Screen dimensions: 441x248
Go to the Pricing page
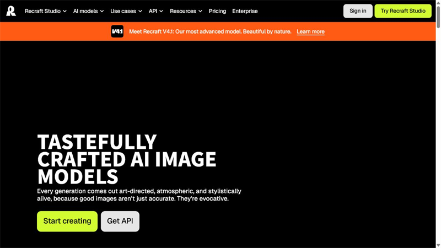pyautogui.click(x=217, y=11)
